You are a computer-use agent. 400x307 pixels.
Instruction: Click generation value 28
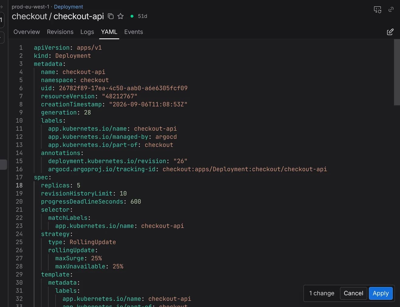pyautogui.click(x=87, y=112)
